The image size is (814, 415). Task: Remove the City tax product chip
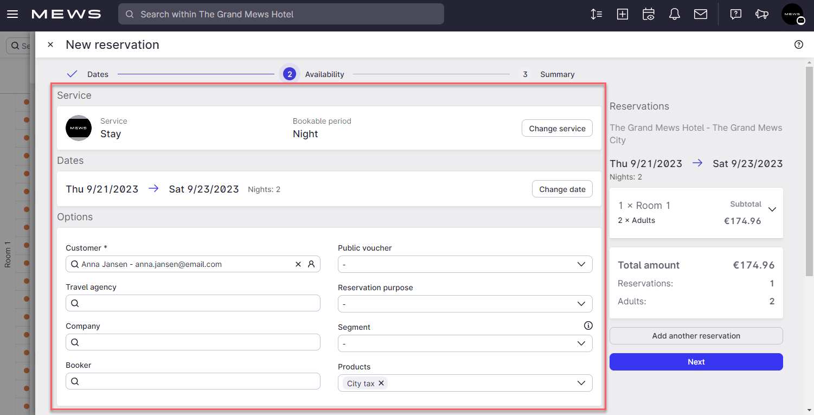point(381,383)
